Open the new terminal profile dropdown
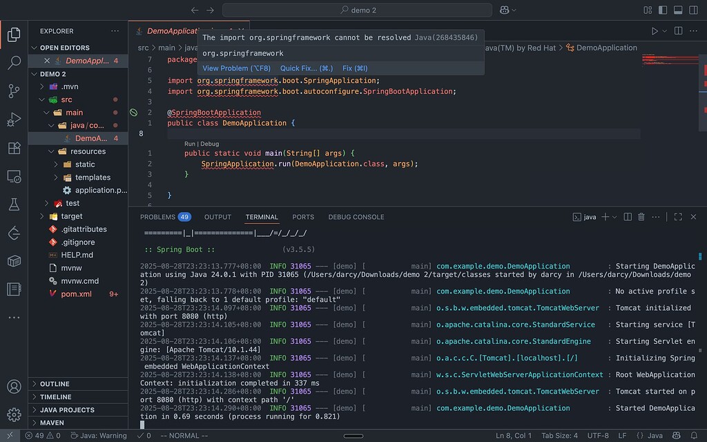 614,217
